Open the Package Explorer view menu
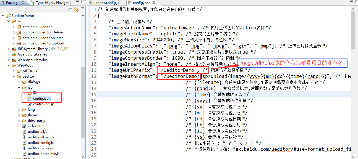This screenshot has width=358, height=159. click(83, 8)
